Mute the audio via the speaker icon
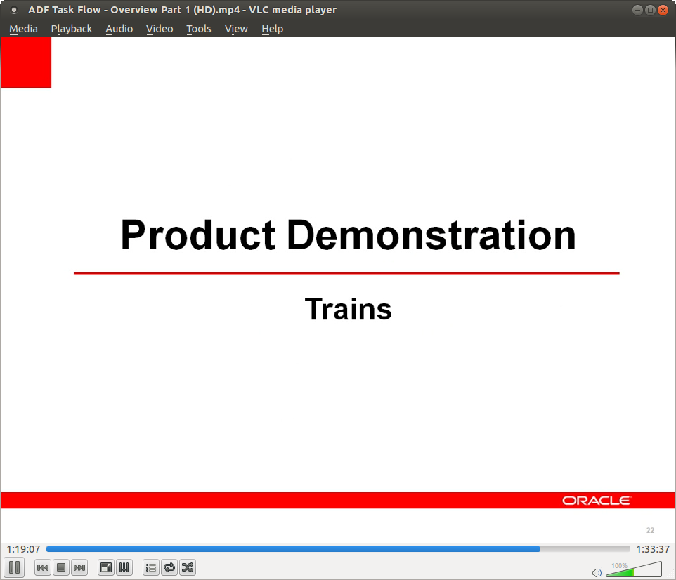 [x=596, y=572]
